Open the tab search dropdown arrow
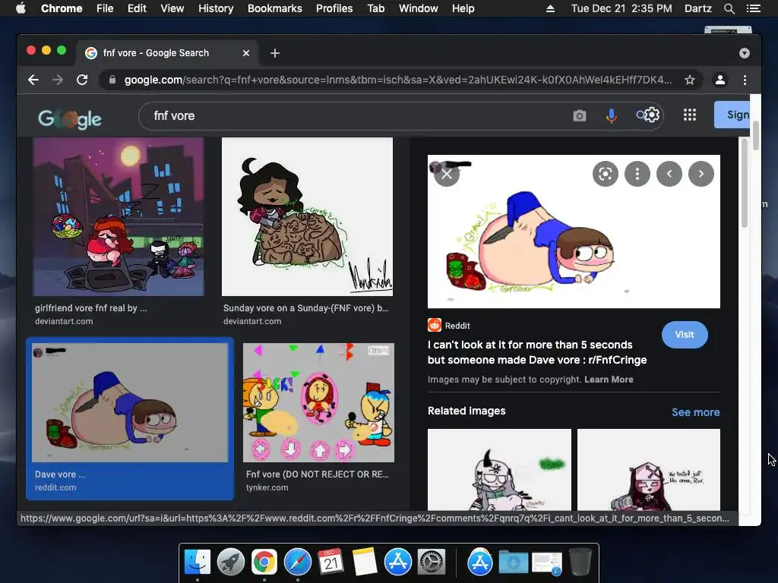This screenshot has width=778, height=583. (745, 53)
